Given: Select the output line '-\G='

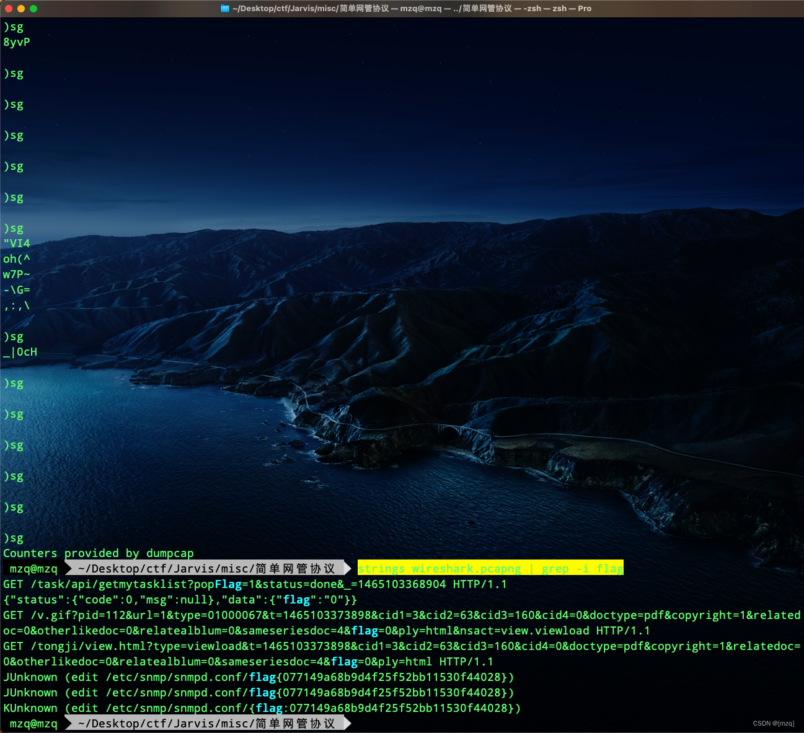Looking at the screenshot, I should coord(17,290).
